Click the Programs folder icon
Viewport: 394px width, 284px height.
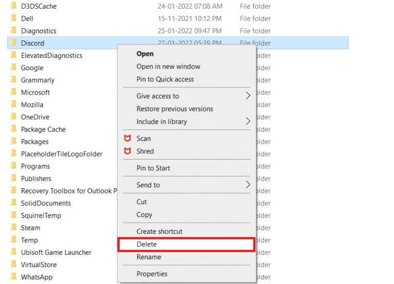pyautogui.click(x=14, y=166)
